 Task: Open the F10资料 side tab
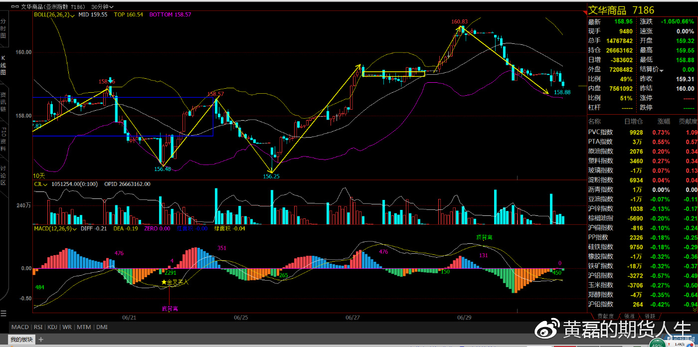[x=3, y=140]
